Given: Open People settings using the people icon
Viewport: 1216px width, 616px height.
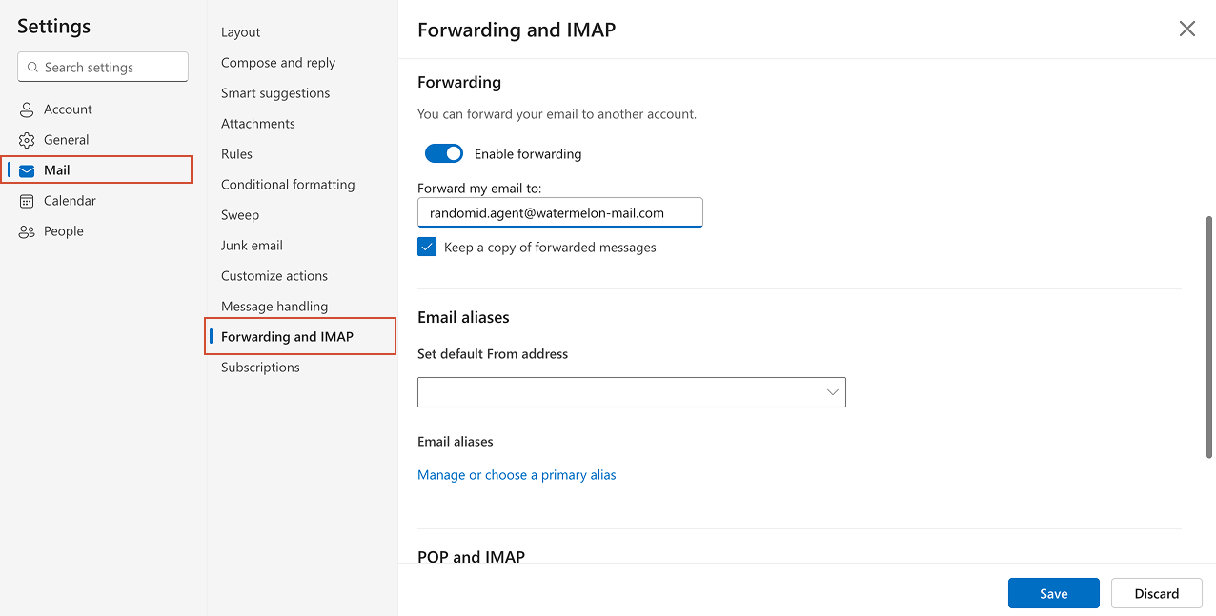Looking at the screenshot, I should pos(27,230).
